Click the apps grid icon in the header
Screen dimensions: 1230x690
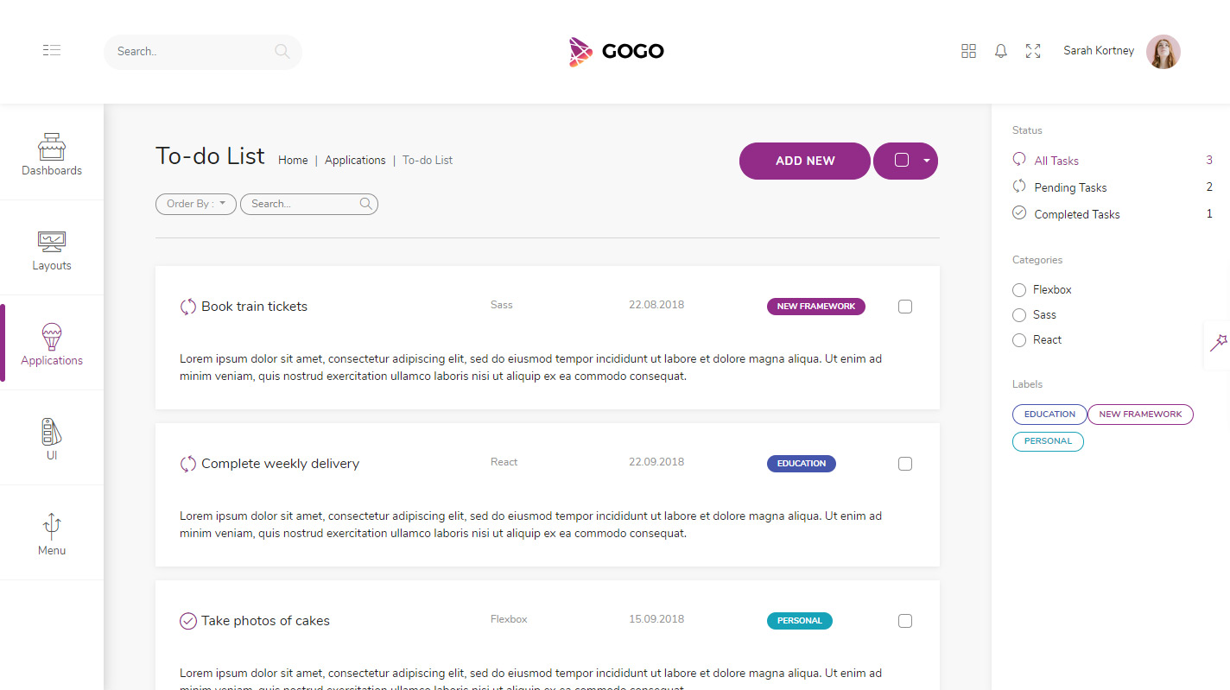(968, 50)
